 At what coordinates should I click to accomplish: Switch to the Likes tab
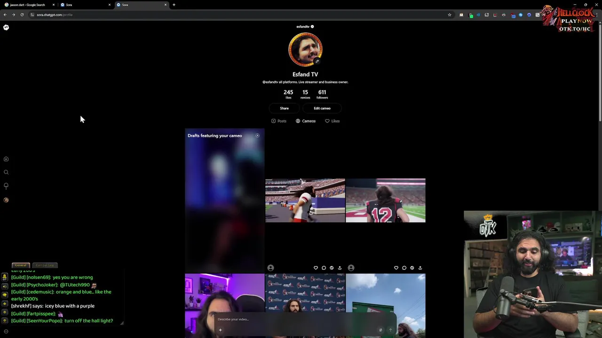click(333, 121)
